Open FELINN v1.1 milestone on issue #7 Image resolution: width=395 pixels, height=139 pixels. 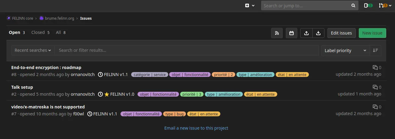point(105,114)
